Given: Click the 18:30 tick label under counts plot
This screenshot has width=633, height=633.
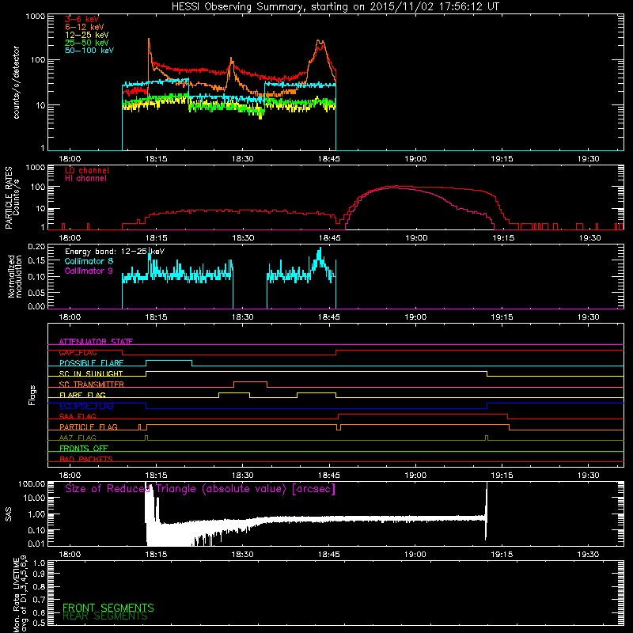Looking at the screenshot, I should (243, 159).
